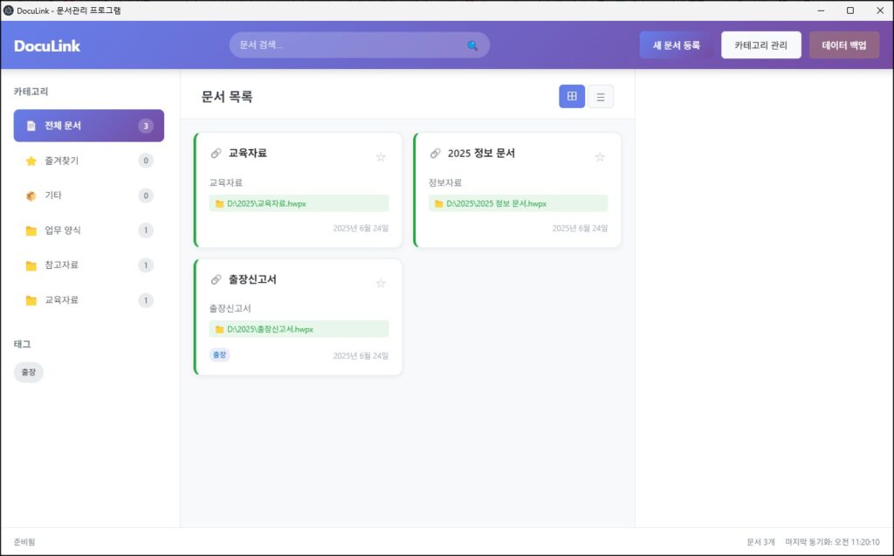Screen dimensions: 894x556
Task: Switch to list view layout
Action: coord(601,97)
